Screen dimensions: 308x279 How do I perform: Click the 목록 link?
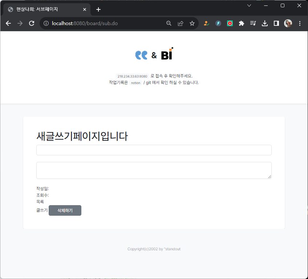click(40, 202)
